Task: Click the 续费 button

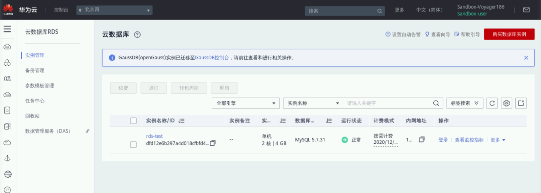Action: coord(123,88)
